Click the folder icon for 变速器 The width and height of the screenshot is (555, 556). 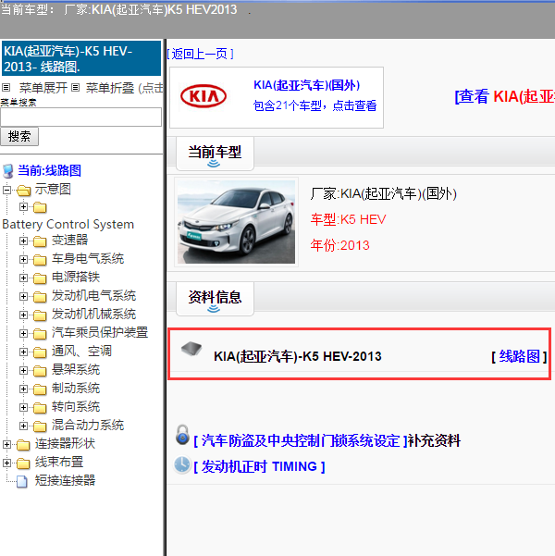40,241
